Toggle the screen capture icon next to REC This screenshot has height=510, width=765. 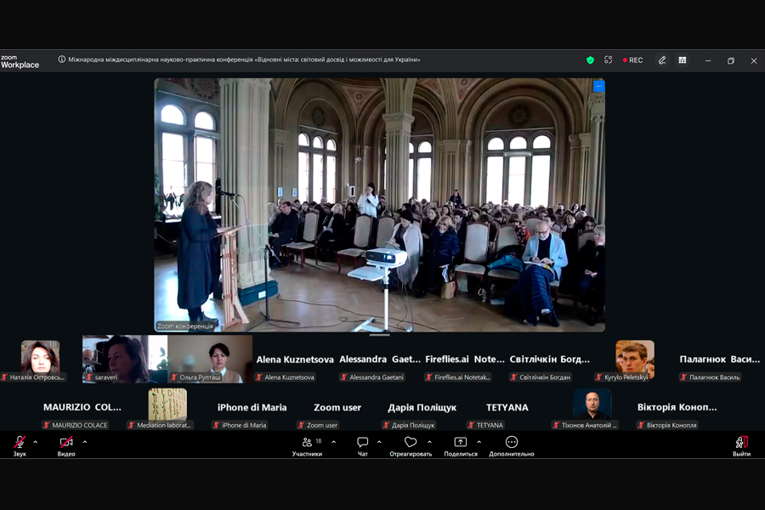click(609, 60)
